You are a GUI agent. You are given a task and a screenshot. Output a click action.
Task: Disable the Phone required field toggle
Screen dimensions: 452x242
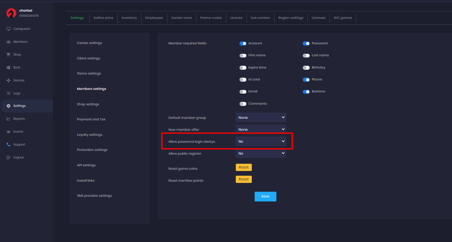click(x=306, y=80)
